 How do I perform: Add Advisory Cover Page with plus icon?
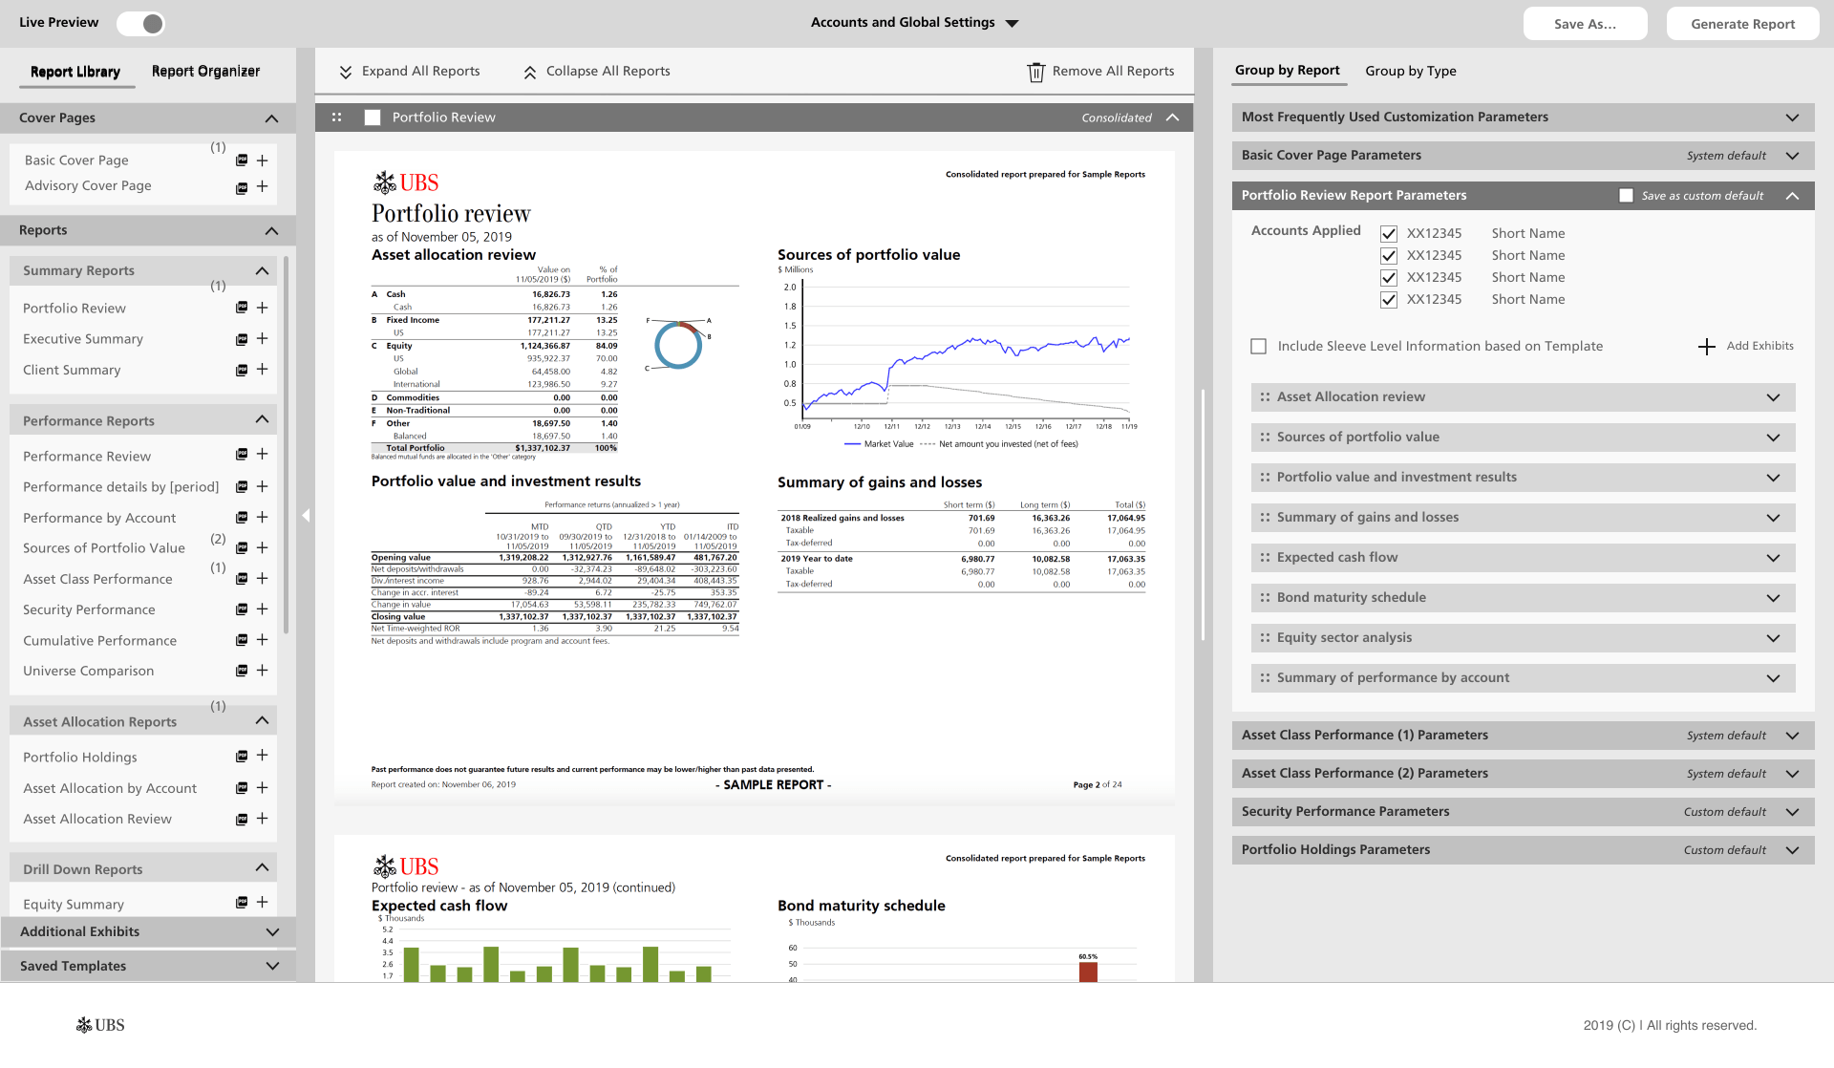pyautogui.click(x=262, y=186)
